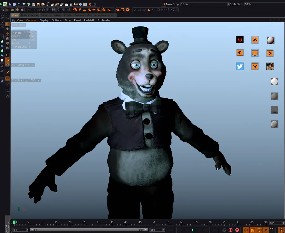This screenshot has height=233, width=285.
Task: Click the user avatar photo thumbnail
Action: (x=270, y=66)
